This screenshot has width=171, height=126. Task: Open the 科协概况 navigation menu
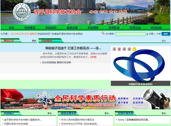tap(30, 28)
